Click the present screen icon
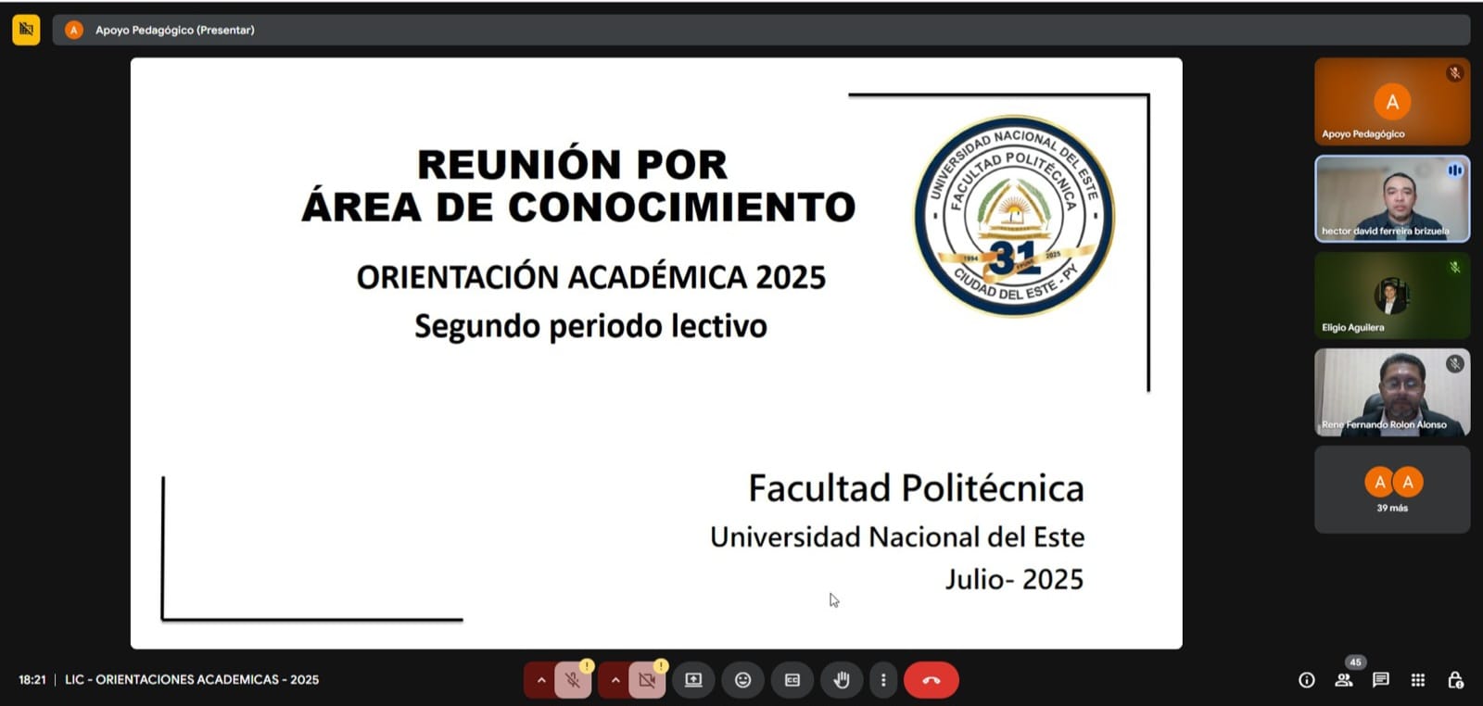Screen dimensions: 1483x706 [x=693, y=680]
